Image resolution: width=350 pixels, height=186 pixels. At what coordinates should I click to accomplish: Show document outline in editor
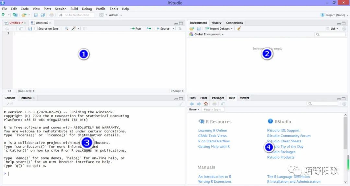coord(180,28)
